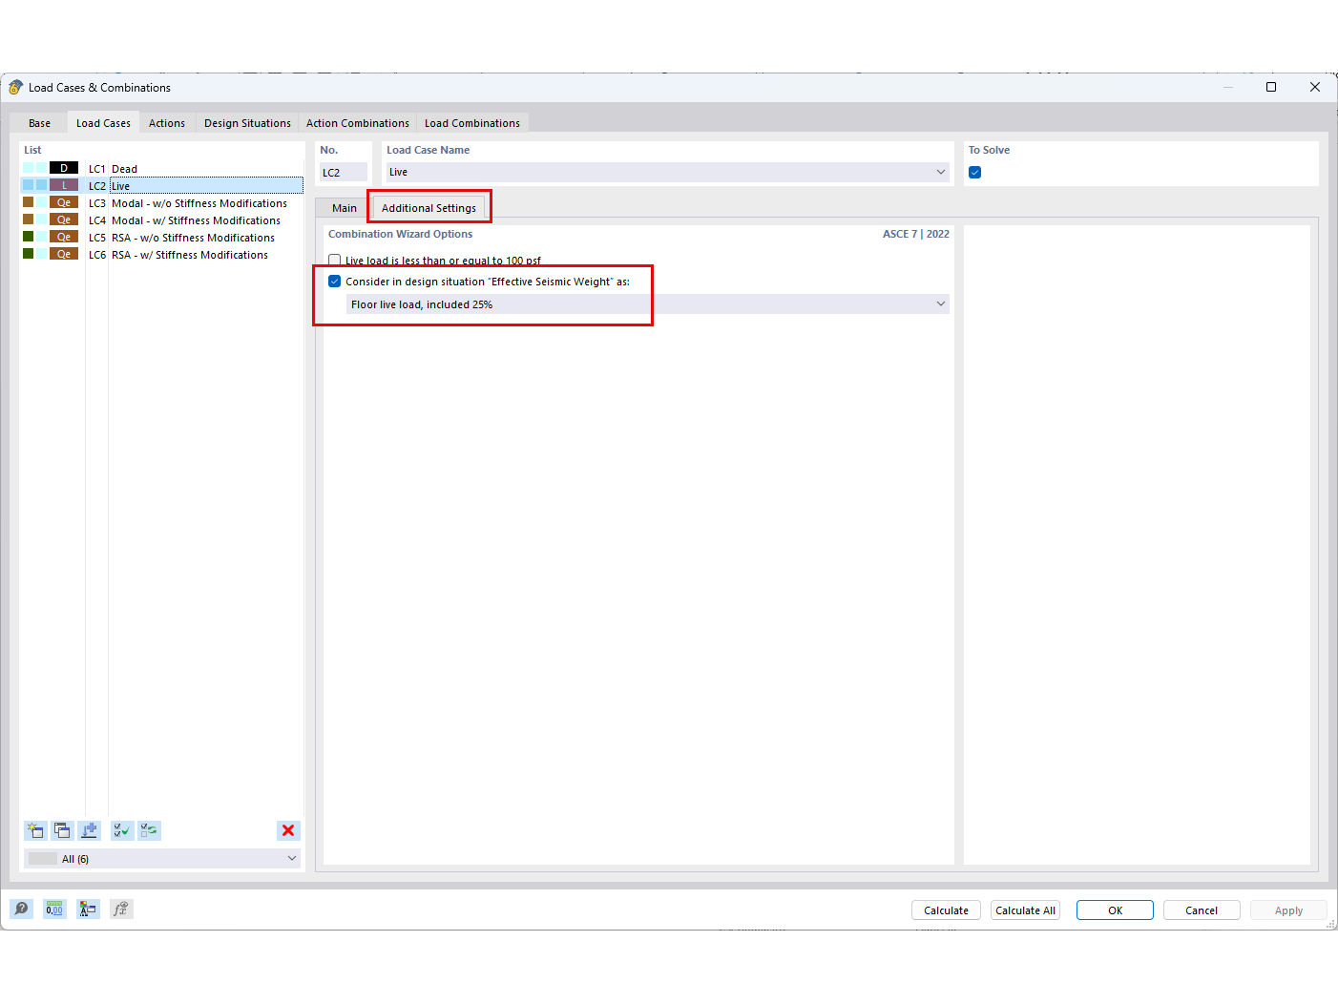The image size is (1338, 1004).
Task: Disable the 'Consider in design situation Effective Seismic Weight' checkbox
Action: point(335,281)
